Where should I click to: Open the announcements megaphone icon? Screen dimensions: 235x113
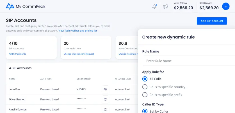coord(165,6)
